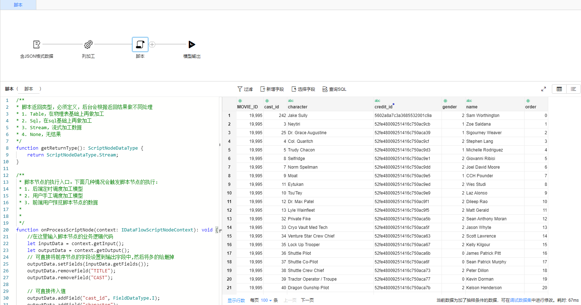Click the 显示行数 link
Screen dimensions: 581x305
[236, 300]
